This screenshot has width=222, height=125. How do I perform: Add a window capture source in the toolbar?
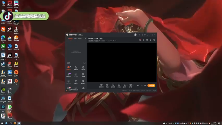point(113,86)
